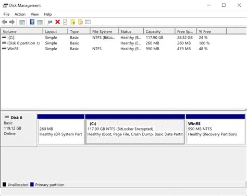Image resolution: width=247 pixels, height=196 pixels.
Task: Sort by % Free column header
Action: click(212, 31)
